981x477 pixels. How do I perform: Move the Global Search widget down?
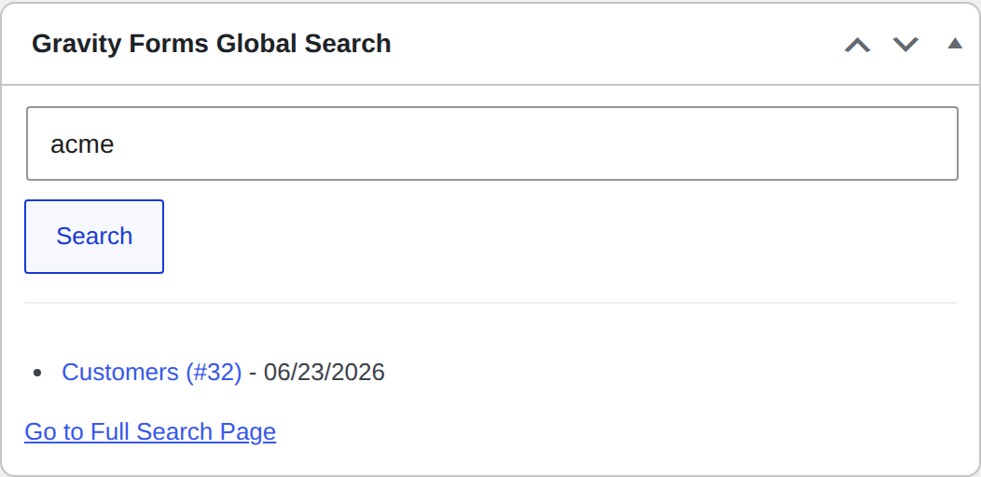pos(905,45)
